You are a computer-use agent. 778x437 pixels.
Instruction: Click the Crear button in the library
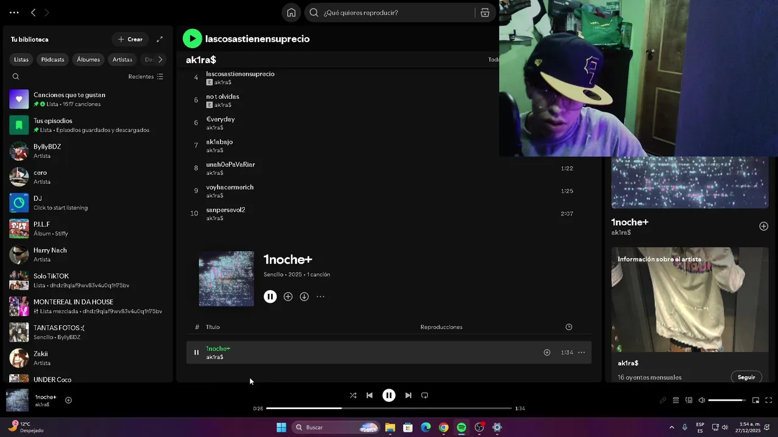tap(130, 39)
